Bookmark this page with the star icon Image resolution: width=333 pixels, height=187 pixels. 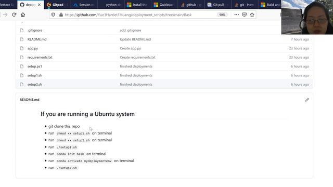252,15
